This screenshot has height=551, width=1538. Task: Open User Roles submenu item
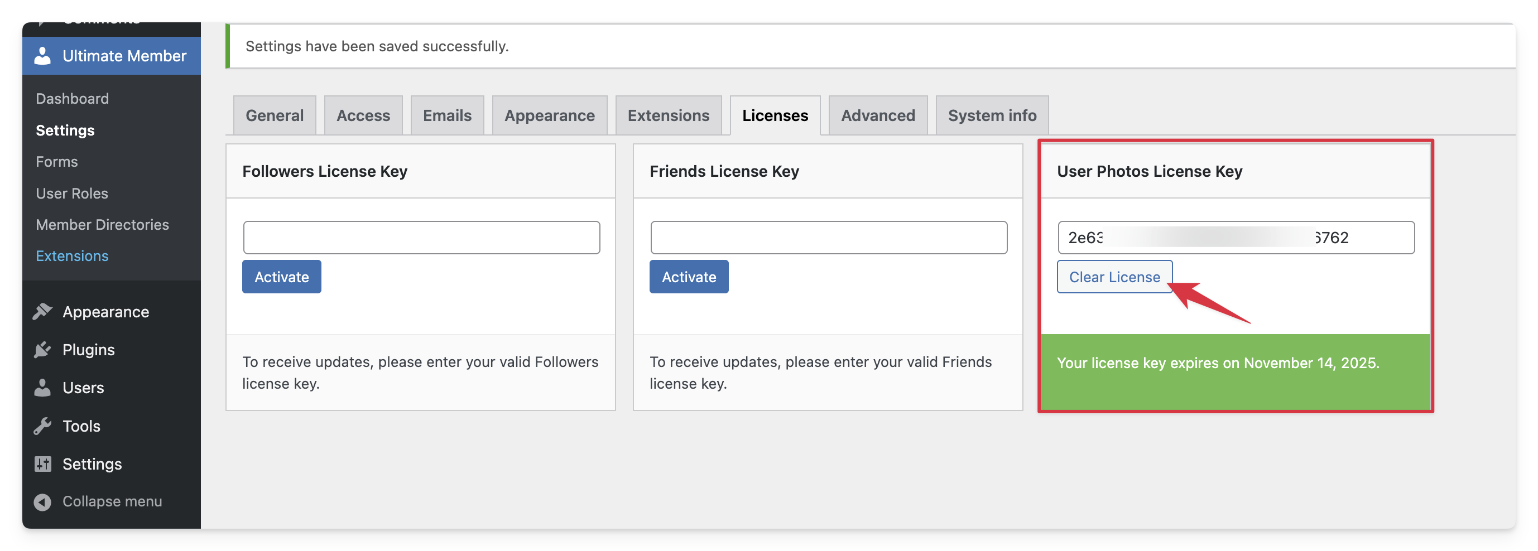click(71, 194)
